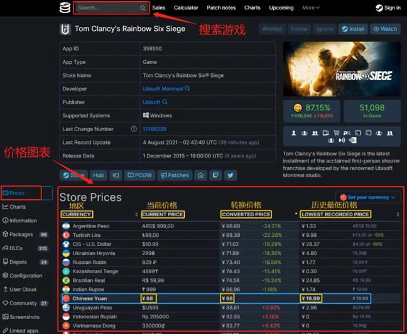The height and width of the screenshot is (334, 407).
Task: Select DLCs in the sidebar
Action: tap(25, 248)
